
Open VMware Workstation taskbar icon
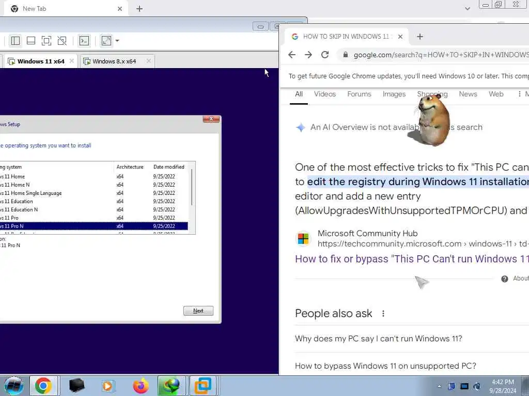(x=203, y=386)
